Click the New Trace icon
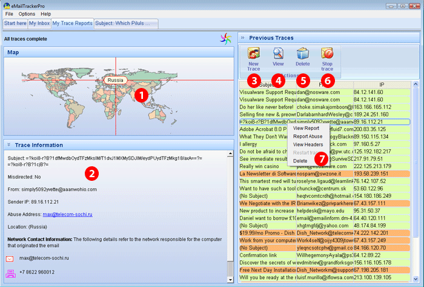 [254, 53]
